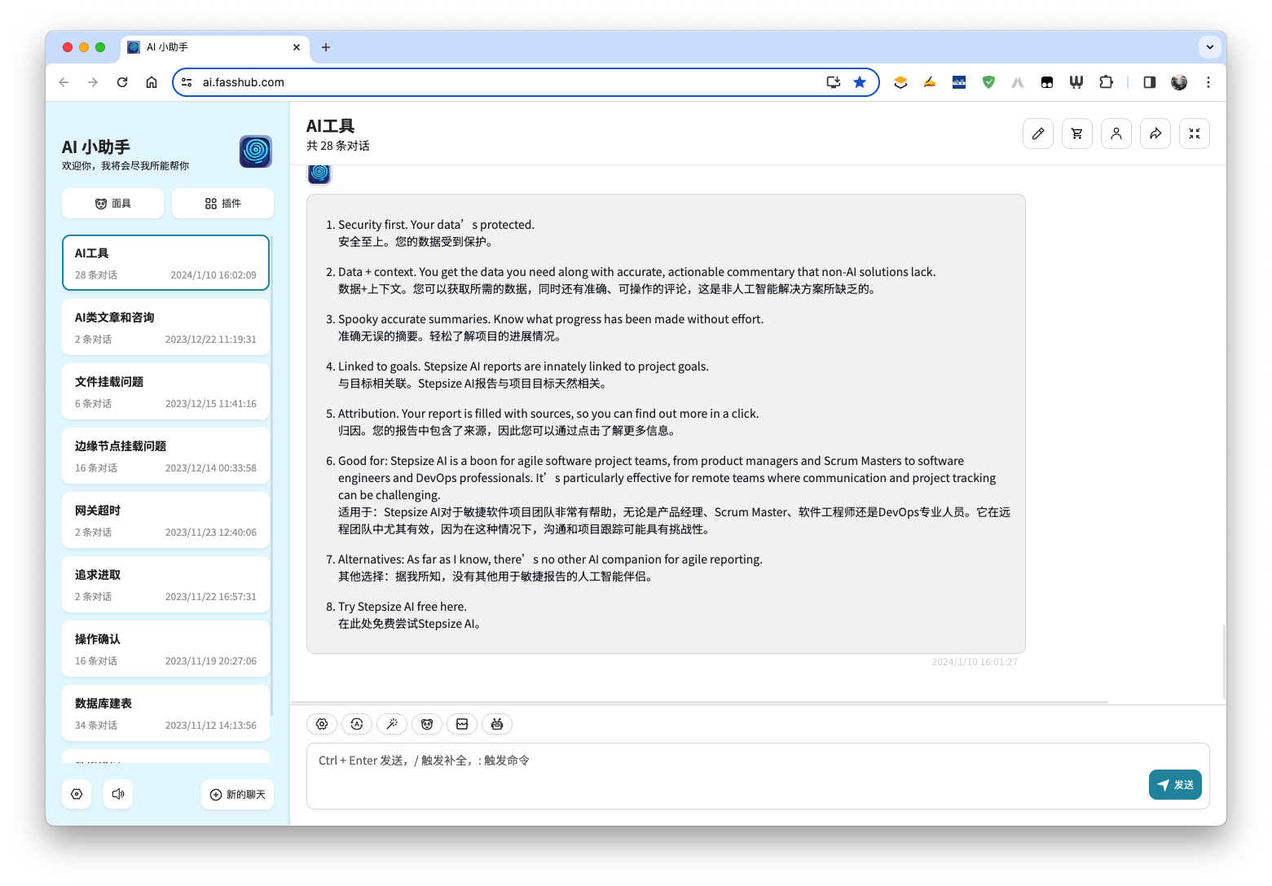Click the message input text area
1272x886 pixels.
[758, 776]
